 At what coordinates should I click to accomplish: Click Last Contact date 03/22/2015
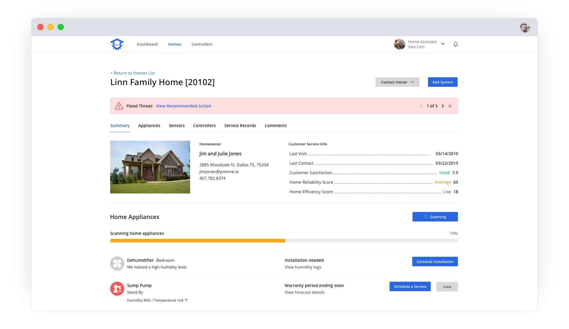tap(447, 163)
